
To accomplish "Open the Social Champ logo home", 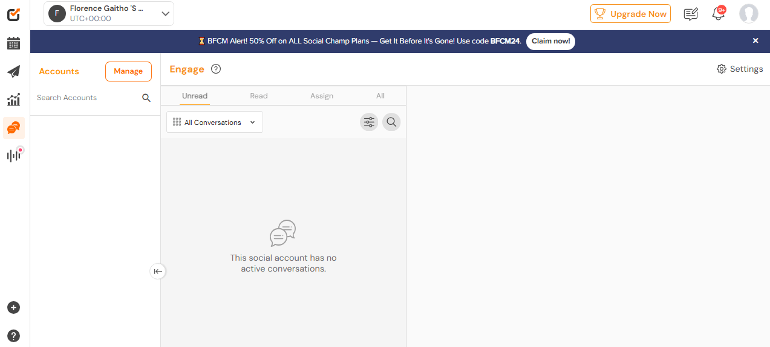I will click(13, 14).
